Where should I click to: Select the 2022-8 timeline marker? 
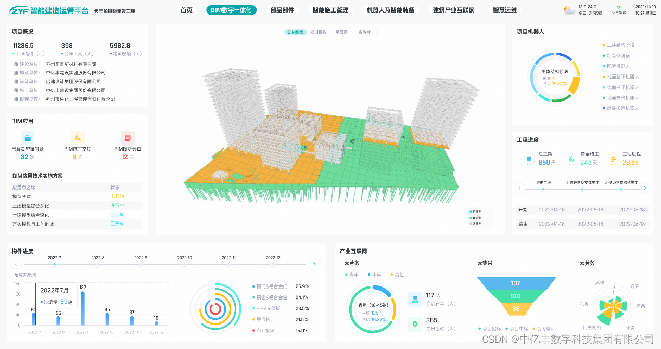pyautogui.click(x=97, y=265)
